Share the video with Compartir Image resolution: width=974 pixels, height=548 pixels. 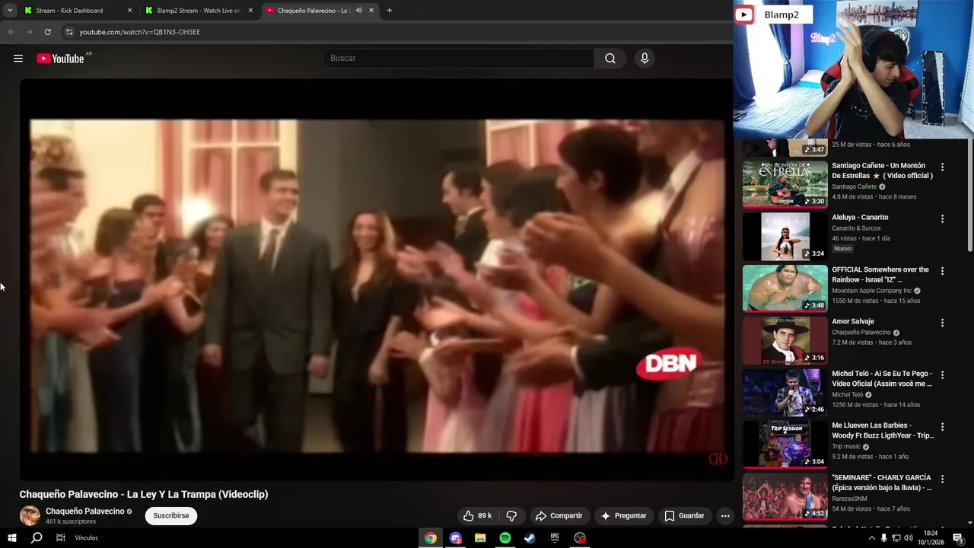[559, 516]
